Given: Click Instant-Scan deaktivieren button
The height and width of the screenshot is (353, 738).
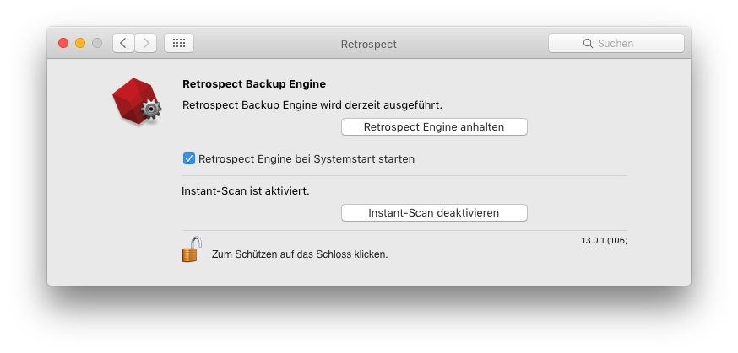Looking at the screenshot, I should (434, 213).
